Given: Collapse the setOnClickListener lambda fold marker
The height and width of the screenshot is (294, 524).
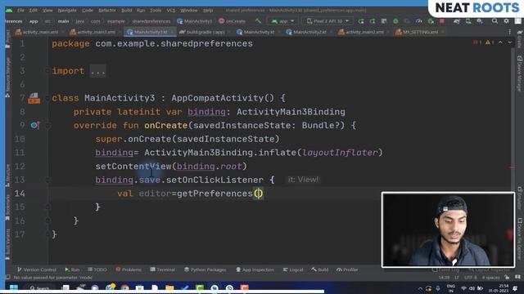Looking at the screenshot, I should [x=47, y=180].
